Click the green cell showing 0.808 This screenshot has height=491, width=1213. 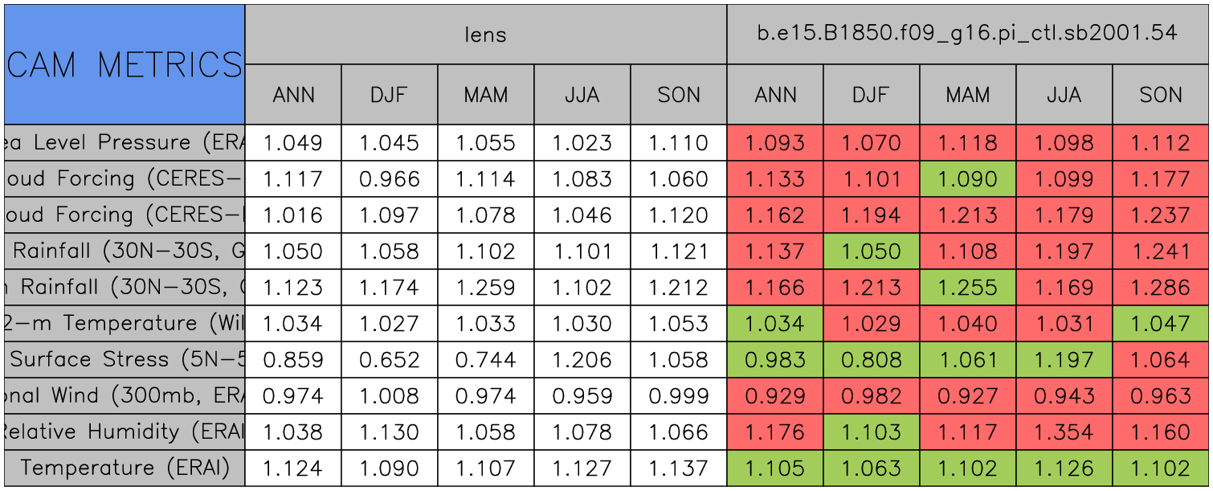point(871,359)
